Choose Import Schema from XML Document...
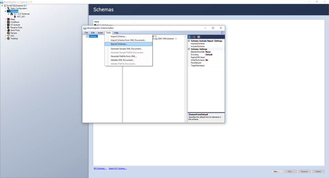The height and width of the screenshot is (178, 329). 129,40
